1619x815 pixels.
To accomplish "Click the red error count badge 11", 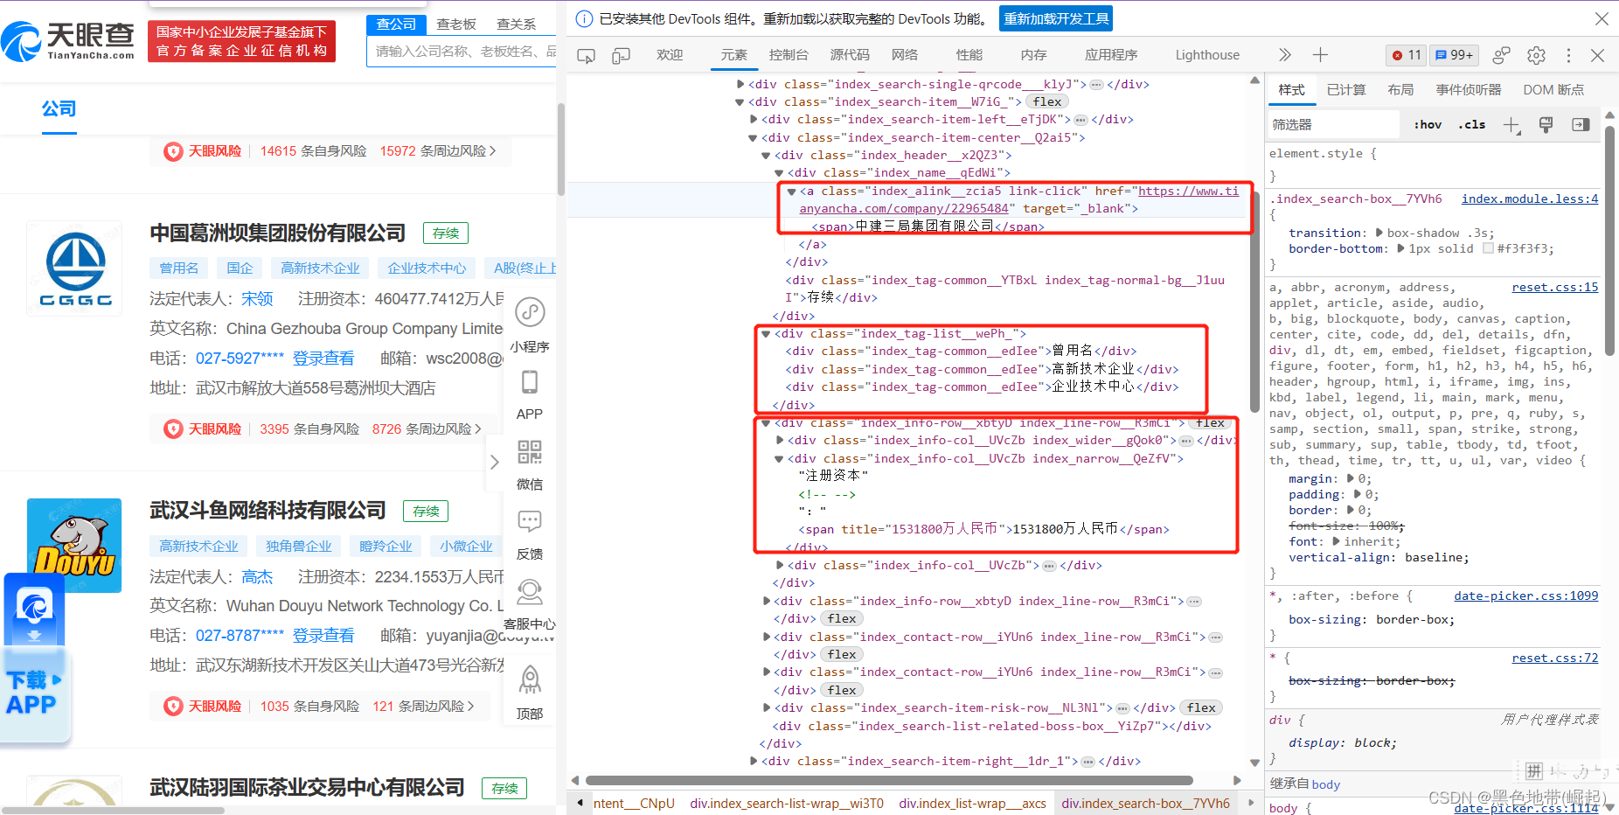I will click(1407, 55).
